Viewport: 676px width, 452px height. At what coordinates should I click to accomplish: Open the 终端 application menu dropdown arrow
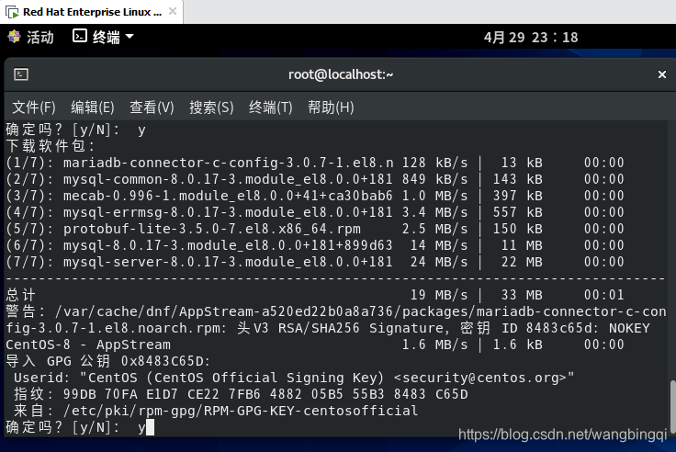pyautogui.click(x=130, y=37)
